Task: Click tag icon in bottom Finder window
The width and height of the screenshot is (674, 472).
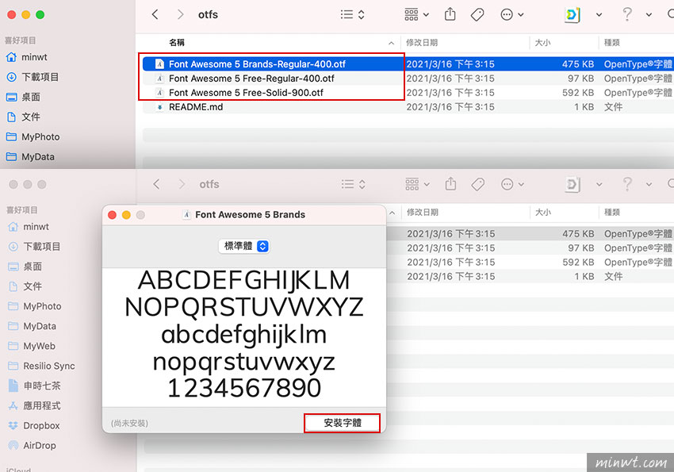Action: pos(478,184)
